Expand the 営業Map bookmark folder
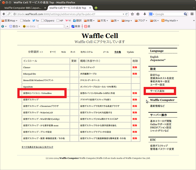This screenshot has width=196, height=170. (x=9, y=21)
